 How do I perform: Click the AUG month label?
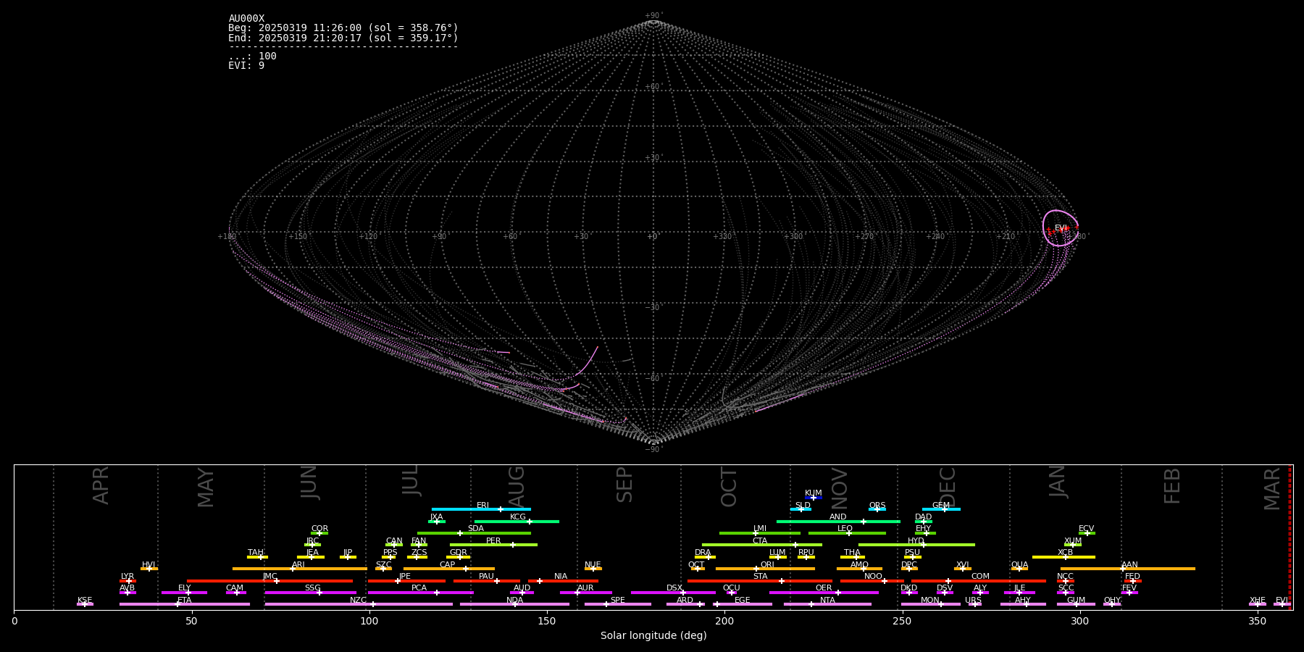coord(516,485)
